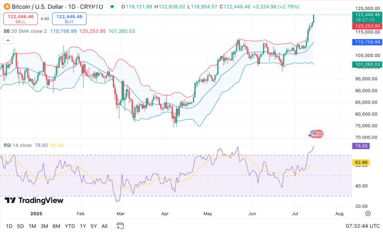The width and height of the screenshot is (383, 232).
Task: Open the US flag economic events marker
Action: [x=317, y=134]
